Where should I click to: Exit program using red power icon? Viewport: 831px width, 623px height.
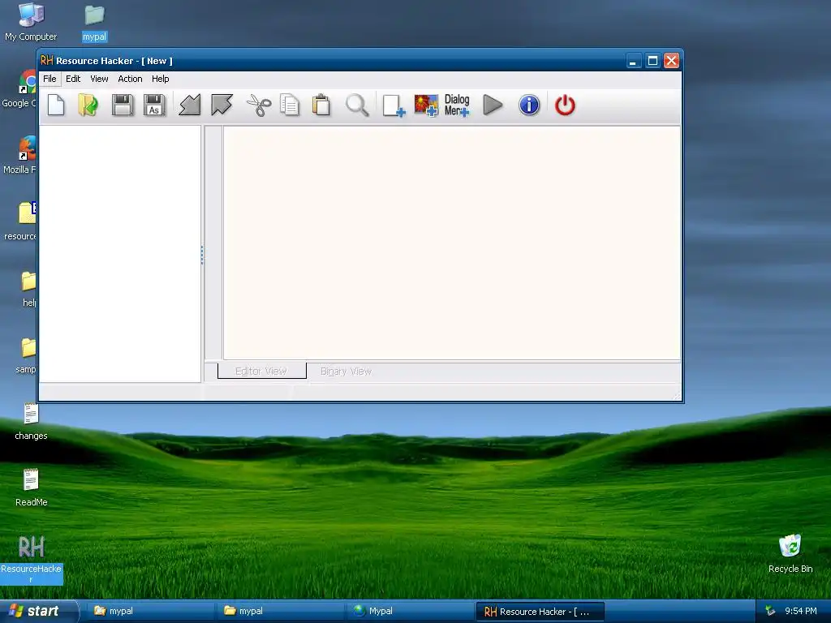pos(565,105)
